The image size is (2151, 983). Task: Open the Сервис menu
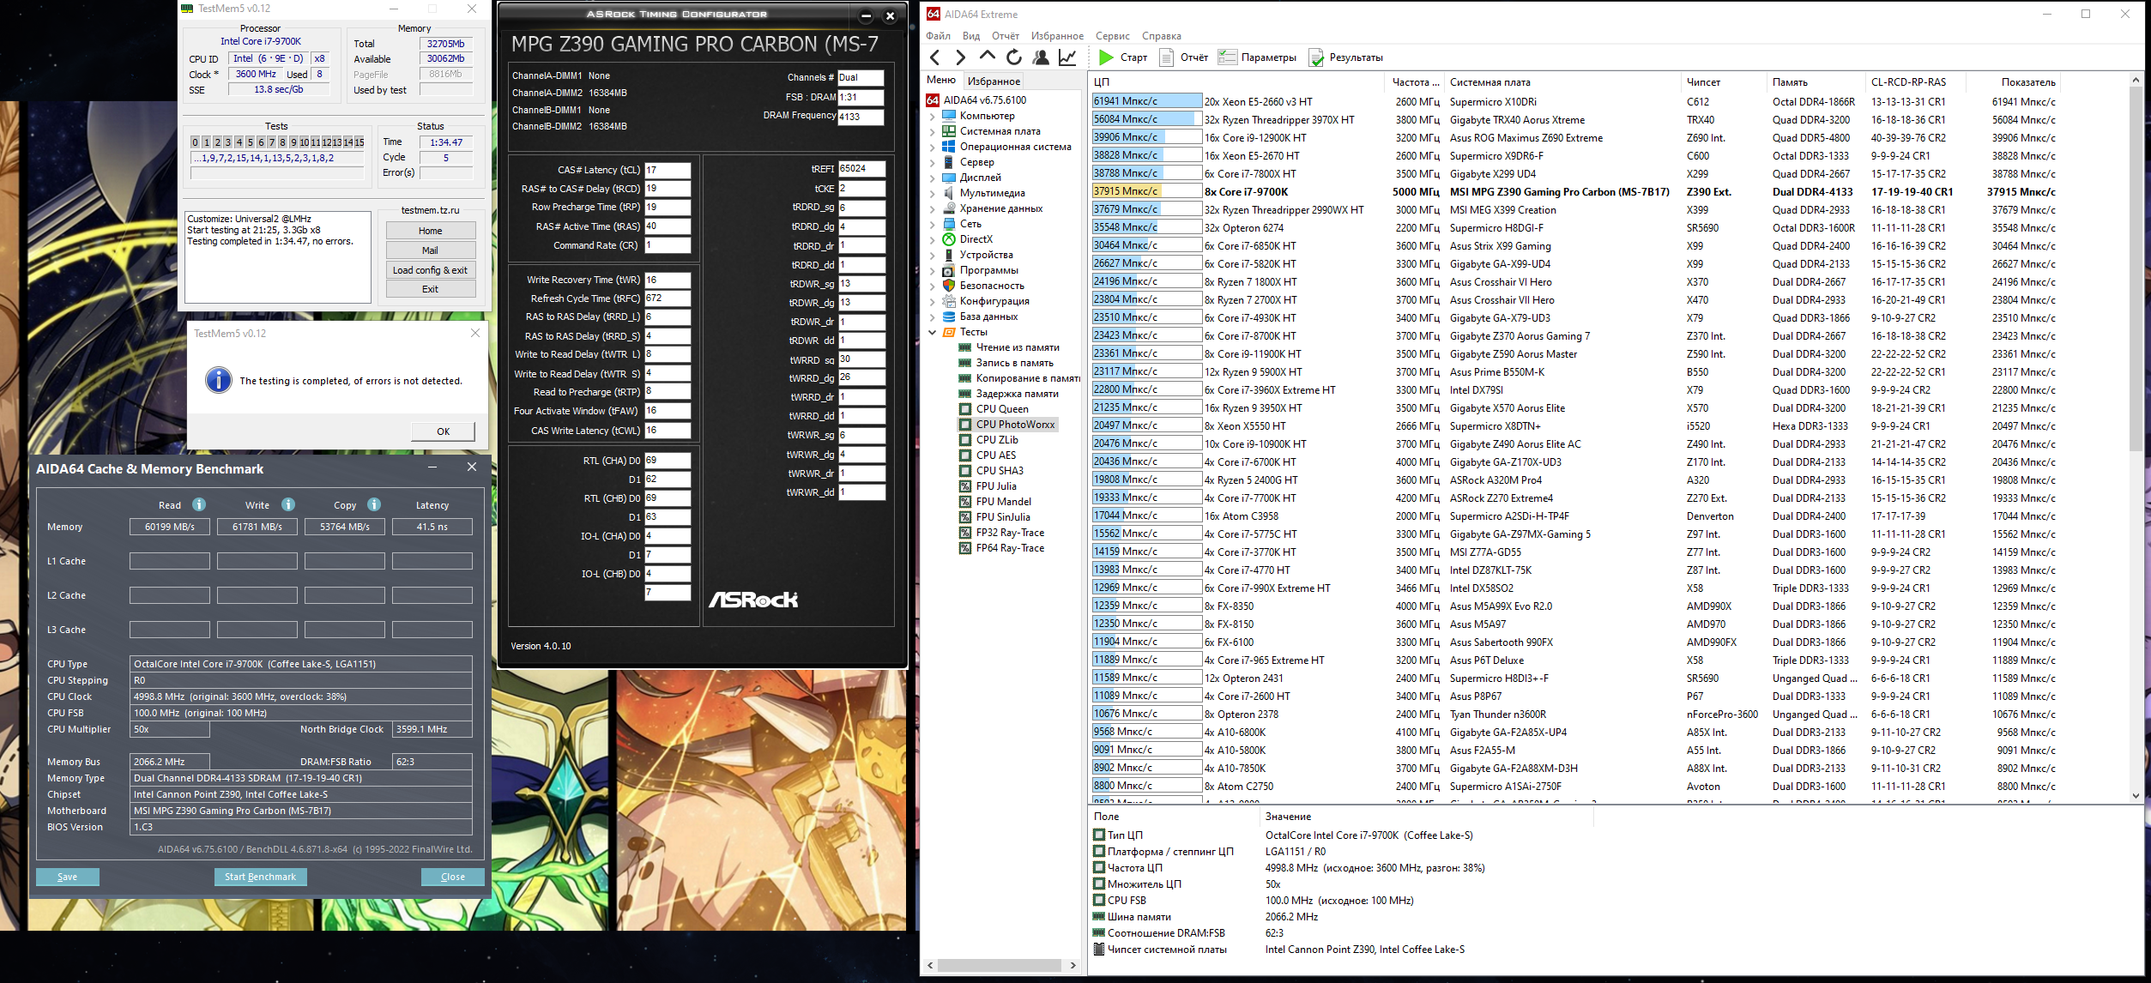point(1112,36)
